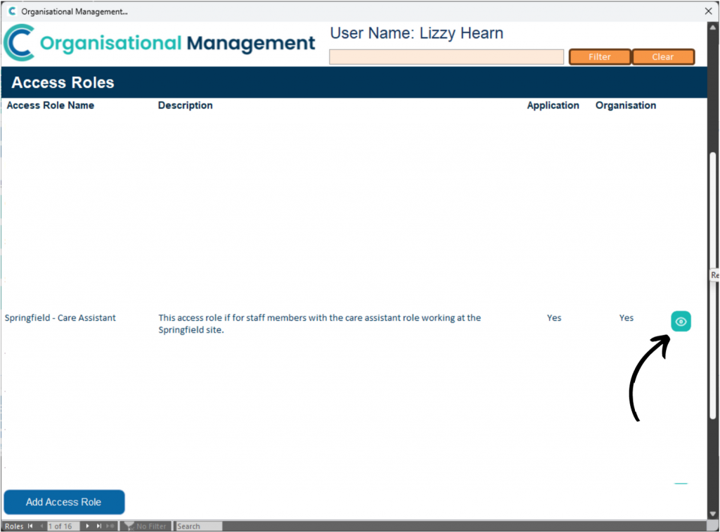Click the vertical scrollbar thumb
Viewport: 720px width, 532px height.
tap(713, 285)
